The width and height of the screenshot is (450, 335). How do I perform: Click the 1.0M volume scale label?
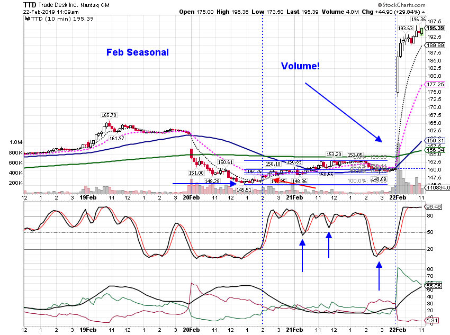click(x=16, y=142)
